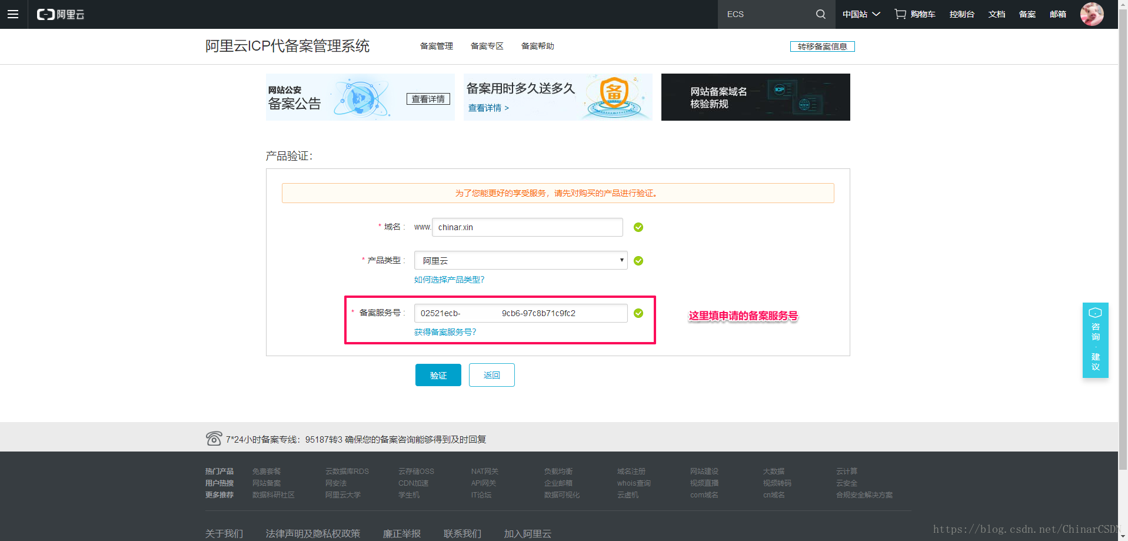Viewport: 1128px width, 541px height.
Task: Click the 阿里云ICP代备案管理系统 title
Action: (x=287, y=46)
